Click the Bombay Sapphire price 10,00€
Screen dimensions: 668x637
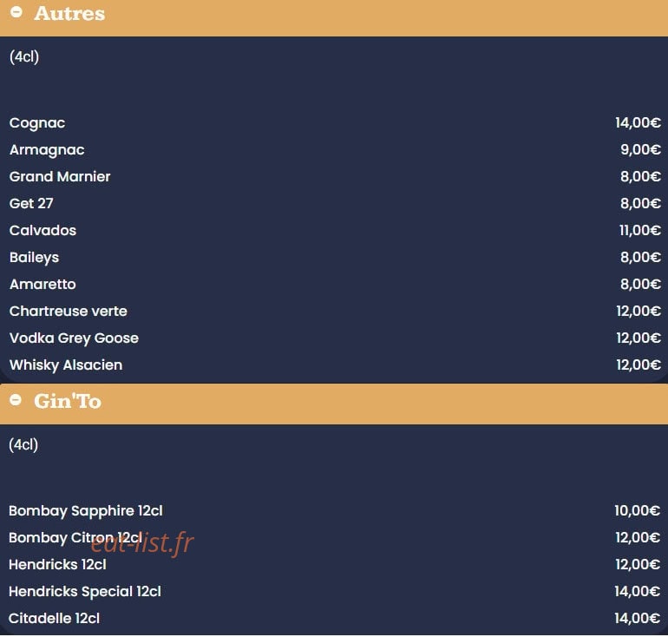637,510
